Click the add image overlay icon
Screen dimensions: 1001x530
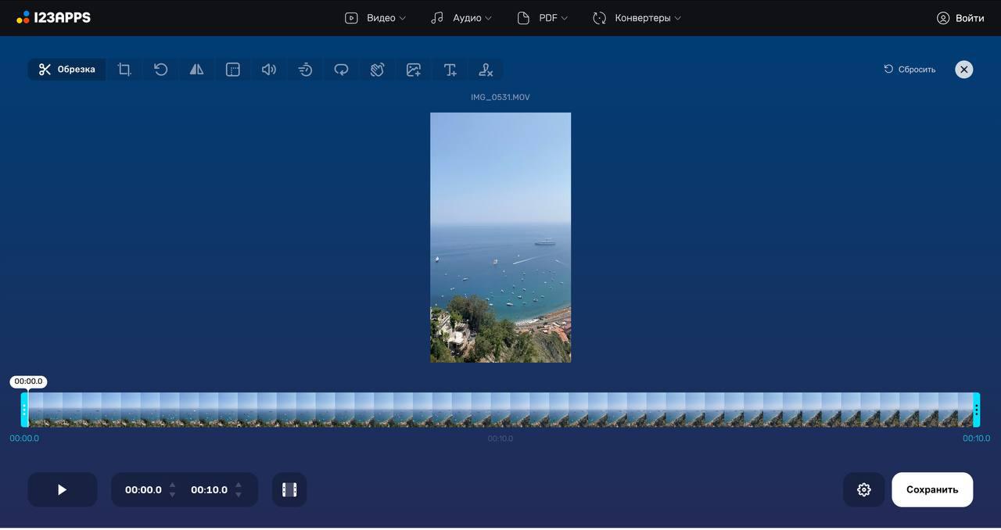(x=414, y=70)
